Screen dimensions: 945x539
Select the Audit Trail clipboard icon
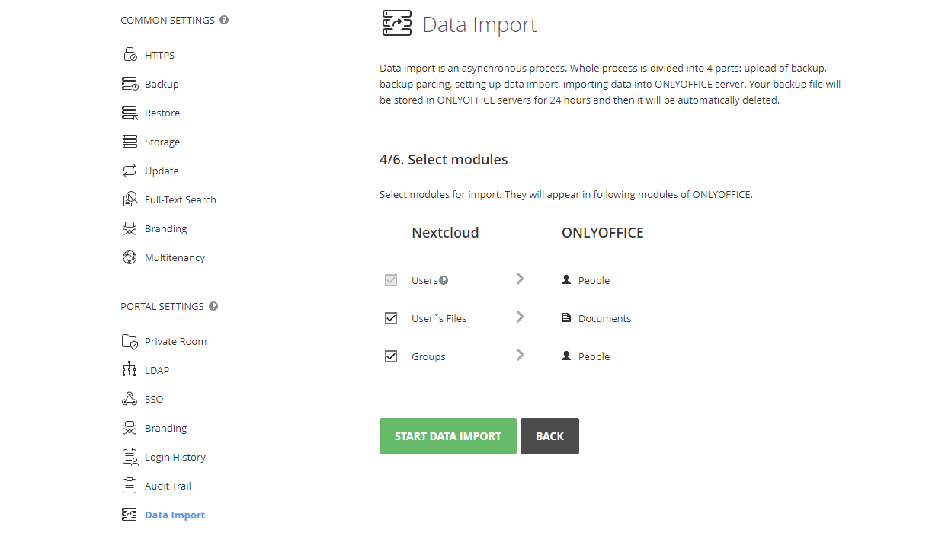(x=129, y=485)
